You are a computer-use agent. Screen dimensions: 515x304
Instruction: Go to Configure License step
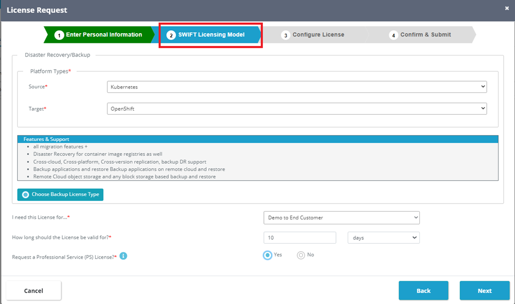(315, 35)
